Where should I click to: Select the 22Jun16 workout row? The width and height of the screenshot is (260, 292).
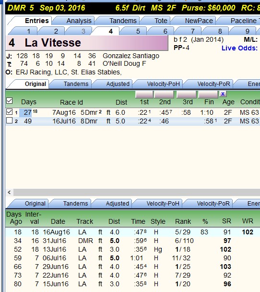[x=132, y=275]
